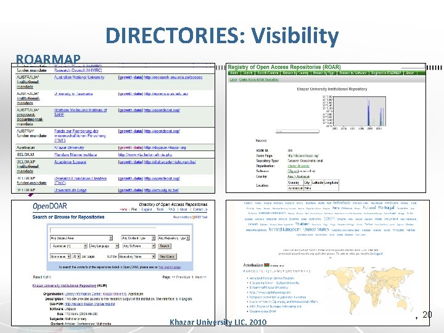444x333 pixels.
Task: Click Université de Liège in ROARMAP list
Action: click(x=70, y=190)
